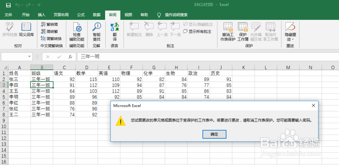Select column A header
Viewport: 339px width, 165px height.
[19, 68]
